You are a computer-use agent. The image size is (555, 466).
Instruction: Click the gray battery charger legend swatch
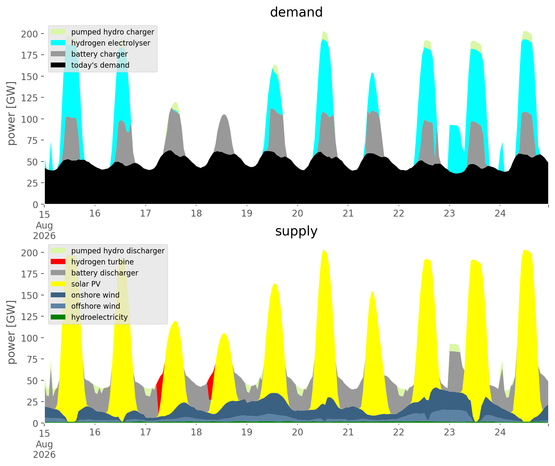[58, 54]
